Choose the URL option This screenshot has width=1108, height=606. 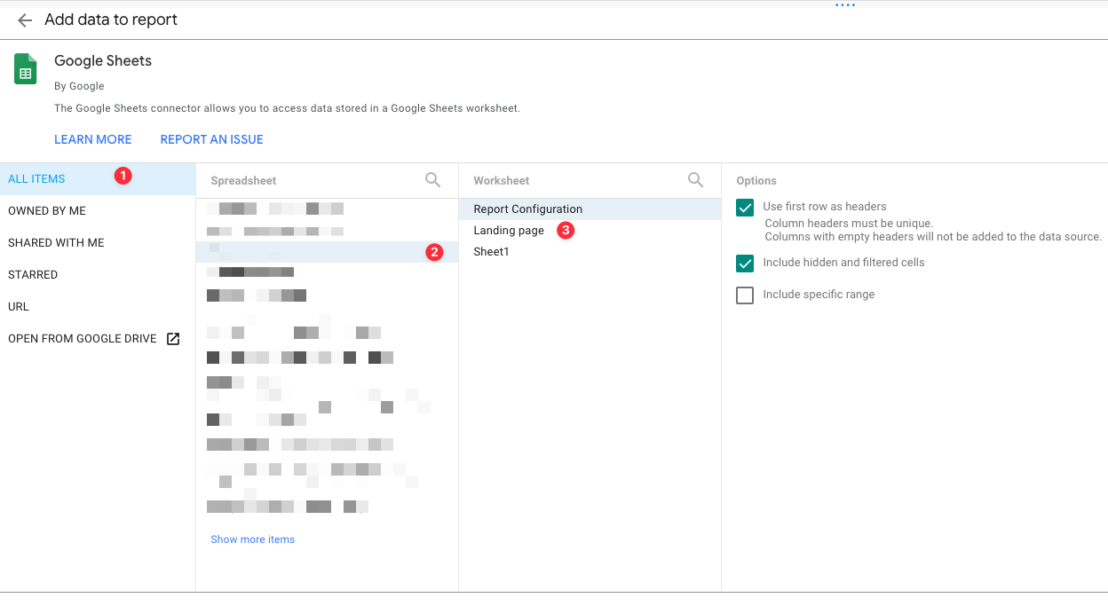click(x=98, y=307)
